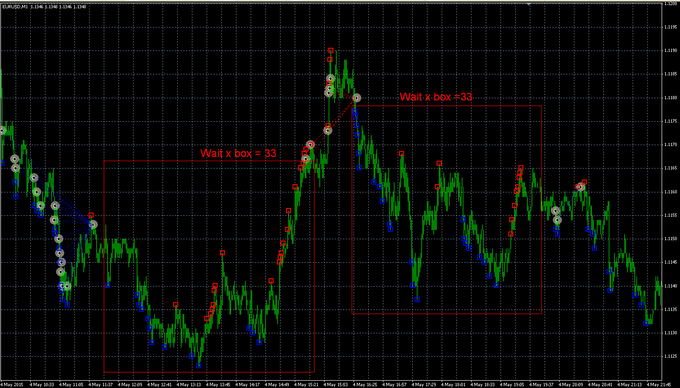Click the '4 May 18:01' time label
This screenshot has height=388, width=680.
click(453, 385)
